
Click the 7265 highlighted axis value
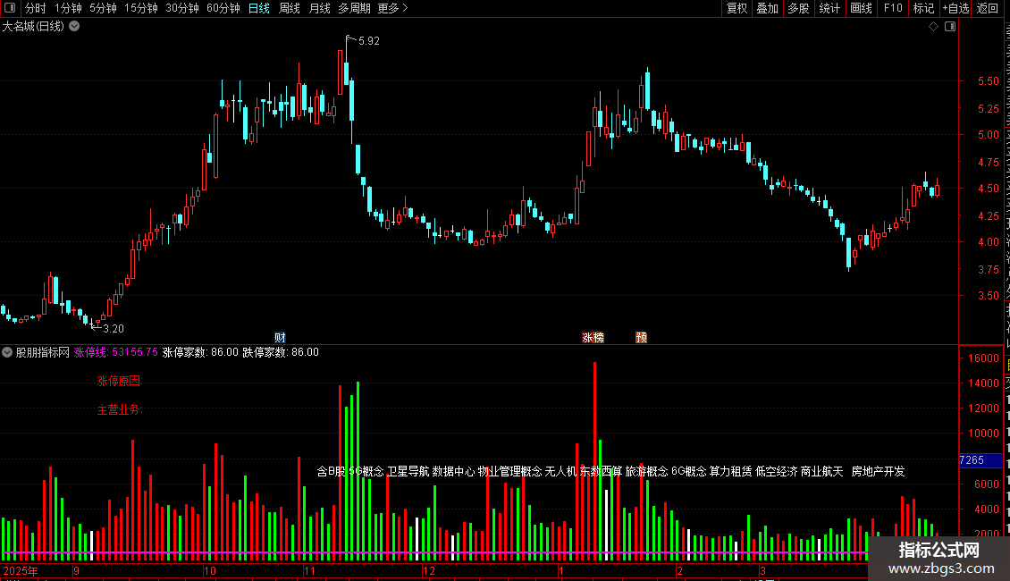pos(972,460)
